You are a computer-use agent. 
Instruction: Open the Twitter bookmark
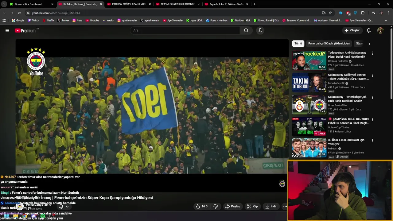click(63, 21)
